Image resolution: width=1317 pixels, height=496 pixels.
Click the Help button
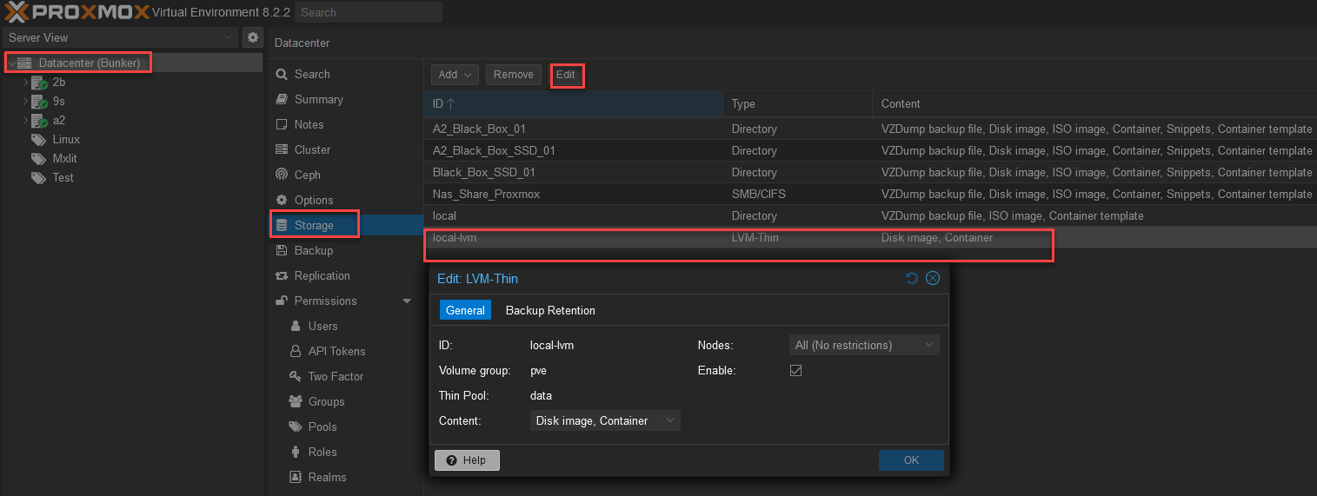point(466,460)
